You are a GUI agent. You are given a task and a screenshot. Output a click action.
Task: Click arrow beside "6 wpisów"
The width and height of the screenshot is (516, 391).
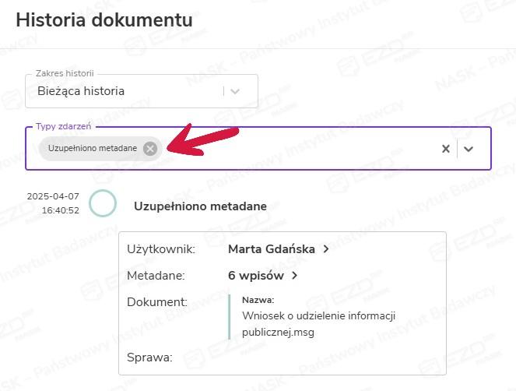(294, 275)
